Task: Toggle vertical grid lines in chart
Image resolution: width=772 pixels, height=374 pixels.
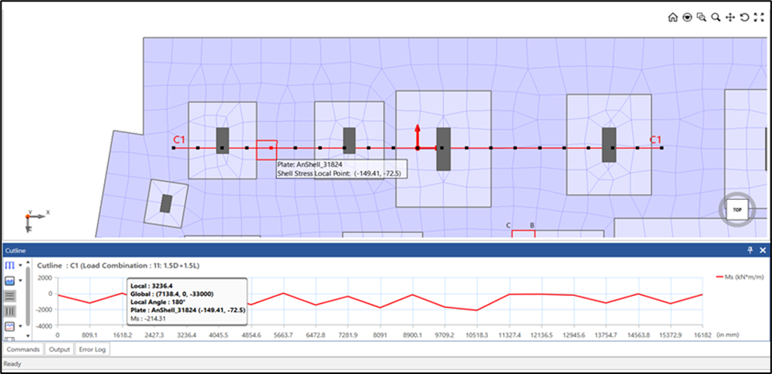Action: pyautogui.click(x=9, y=311)
